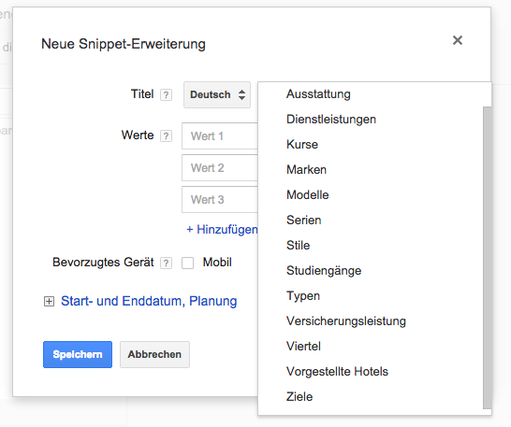Click the help icon beside Bevorzugtes Gerät
Viewport: 511px width, 427px height.
(166, 263)
